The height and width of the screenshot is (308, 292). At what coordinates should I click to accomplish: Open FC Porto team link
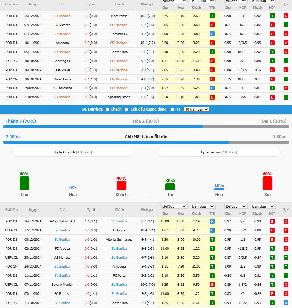pyautogui.click(x=119, y=276)
